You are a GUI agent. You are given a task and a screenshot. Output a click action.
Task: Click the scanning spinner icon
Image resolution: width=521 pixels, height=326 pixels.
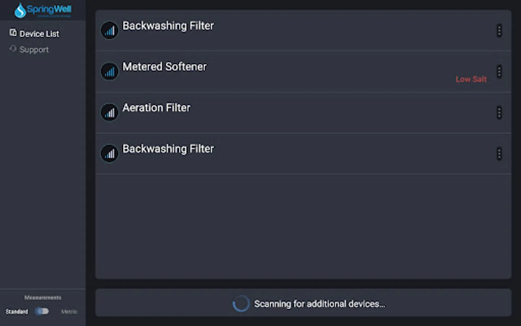point(241,304)
